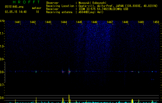Image resolution: width=162 pixels, height=103 pixels.
Task: Click the Receiving antenna label
Action: click(x=59, y=12)
